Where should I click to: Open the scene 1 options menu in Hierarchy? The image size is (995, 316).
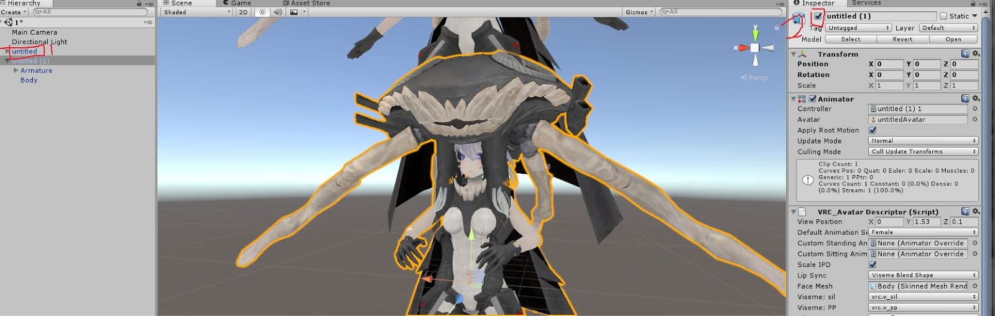point(147,22)
